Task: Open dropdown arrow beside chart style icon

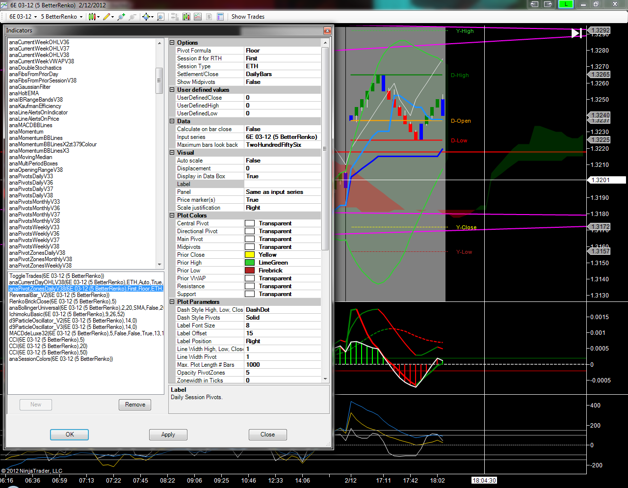Action: coord(98,17)
